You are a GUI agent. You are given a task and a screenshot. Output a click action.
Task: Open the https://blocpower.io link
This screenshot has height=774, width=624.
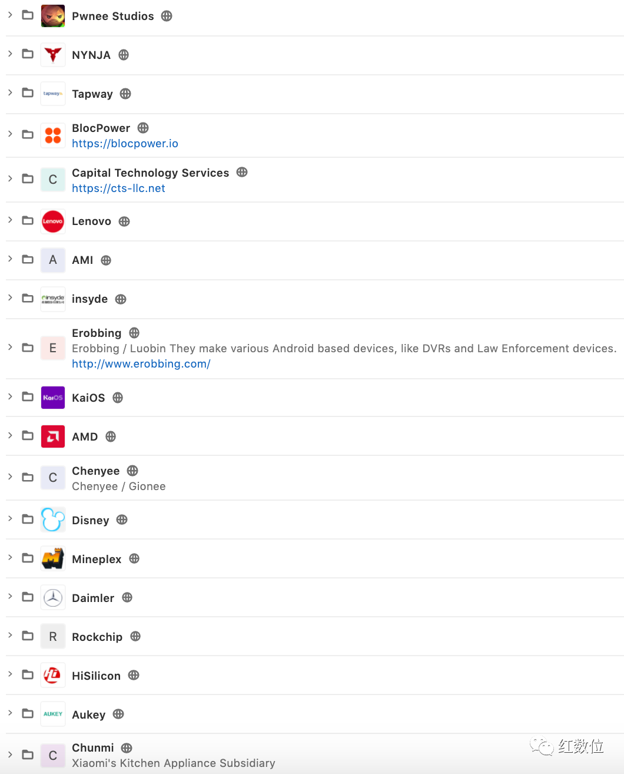click(125, 144)
